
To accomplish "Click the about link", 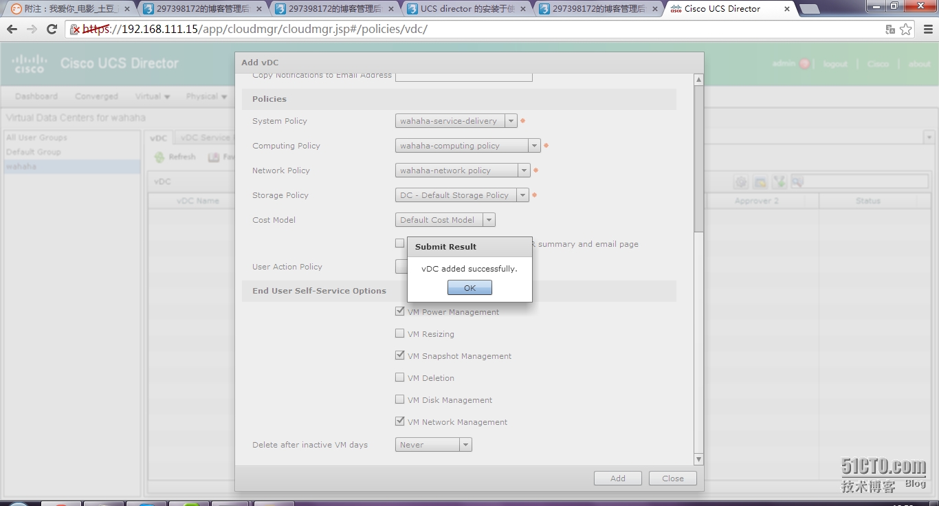I will pyautogui.click(x=919, y=64).
